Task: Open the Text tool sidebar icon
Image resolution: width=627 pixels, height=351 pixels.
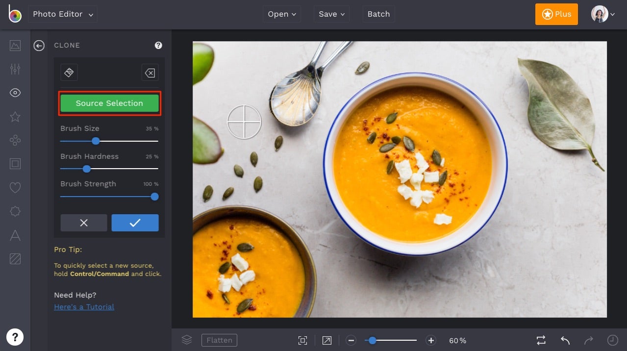Action: 15,235
